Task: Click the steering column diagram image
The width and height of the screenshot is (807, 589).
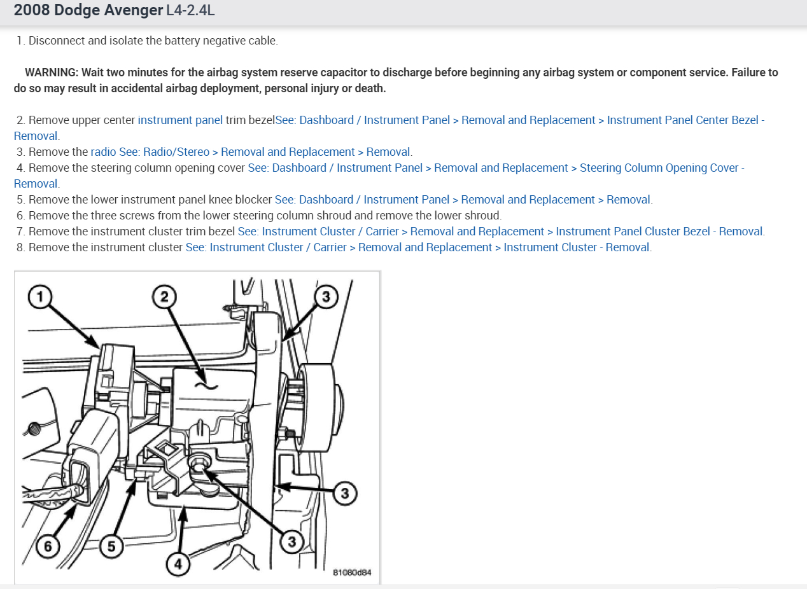Action: click(x=197, y=427)
